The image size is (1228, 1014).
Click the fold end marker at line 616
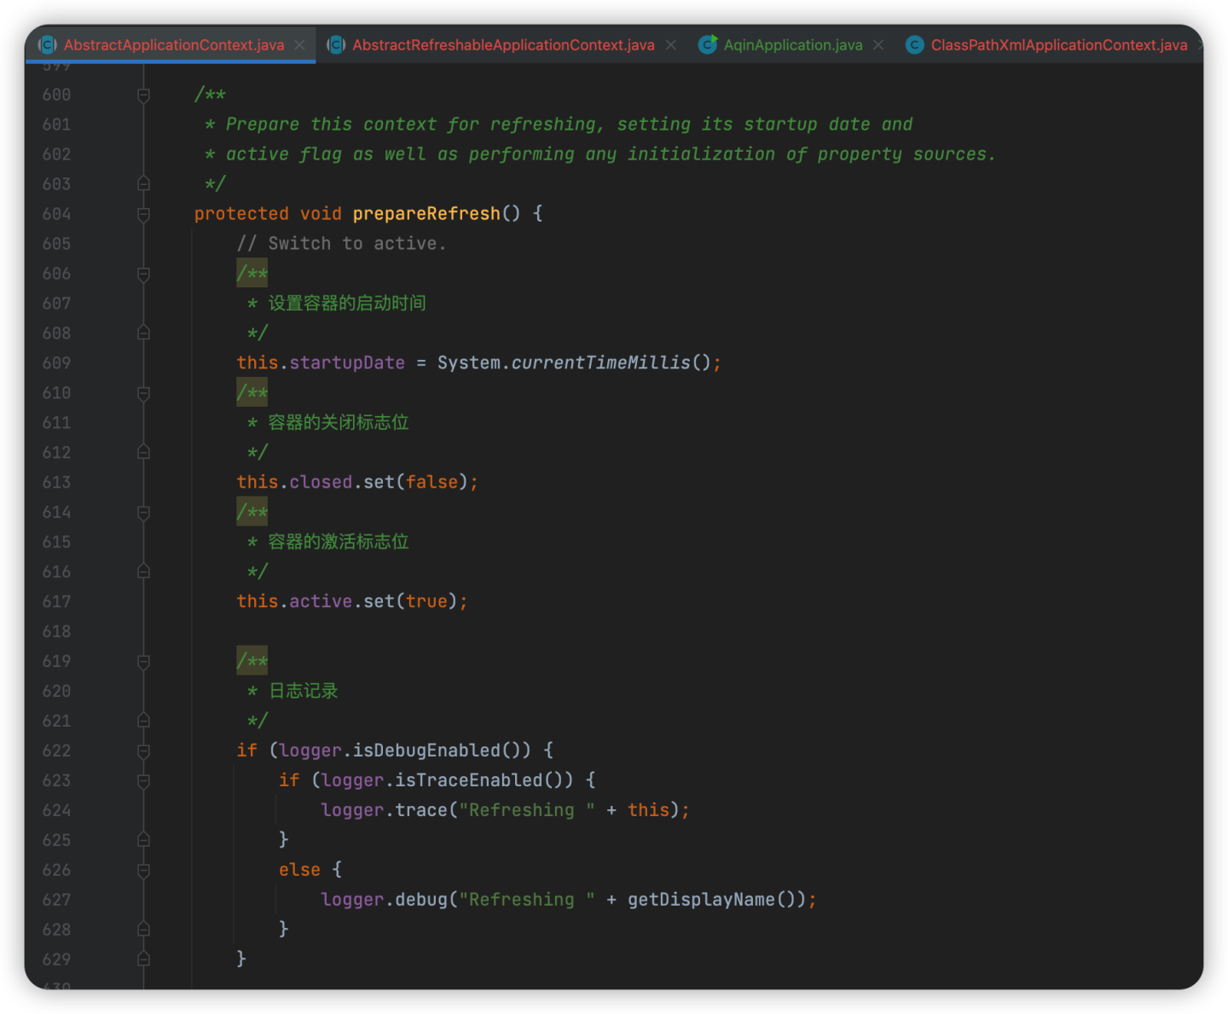click(x=143, y=572)
